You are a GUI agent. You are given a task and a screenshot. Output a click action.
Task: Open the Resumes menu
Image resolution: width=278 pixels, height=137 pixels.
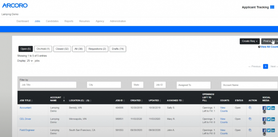tap(84, 21)
